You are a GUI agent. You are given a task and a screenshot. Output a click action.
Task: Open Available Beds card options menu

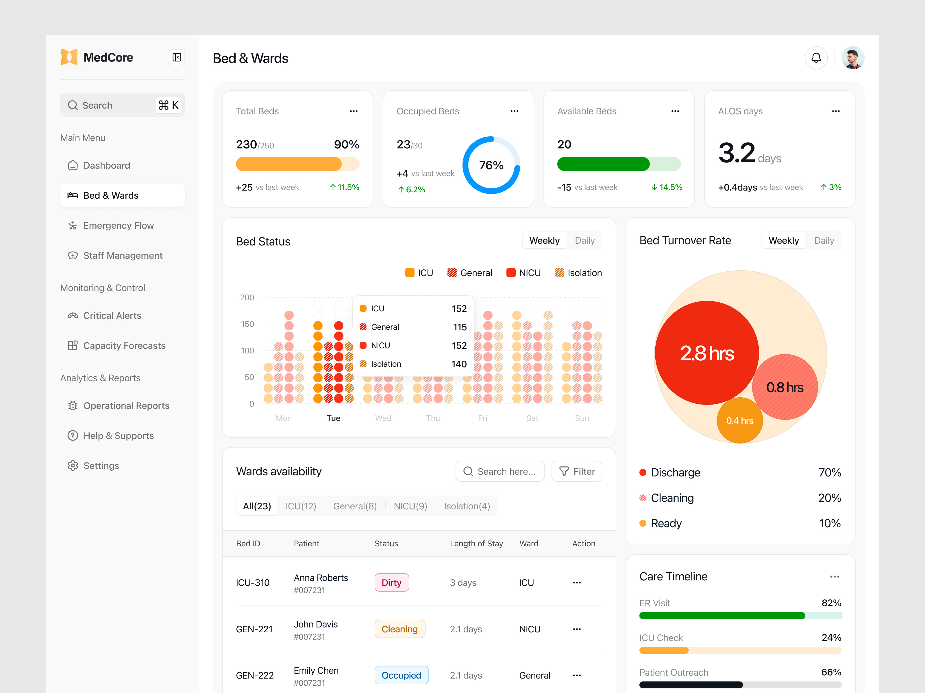(675, 111)
